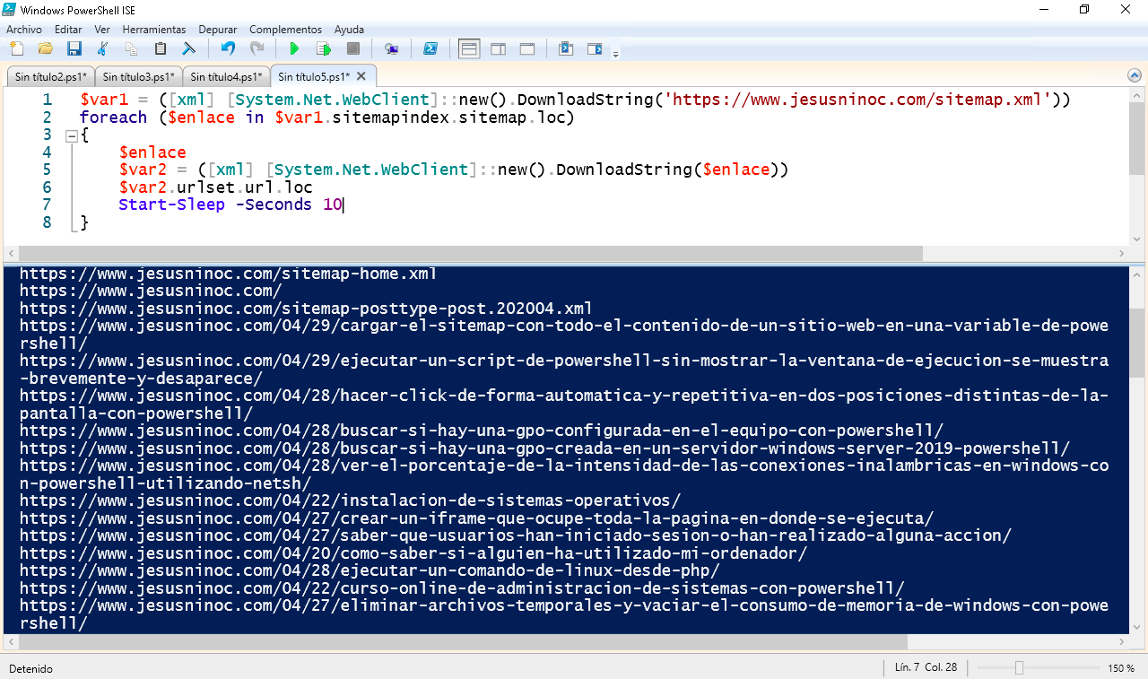1148x679 pixels.
Task: Stop execution with the Stop Operation button
Action: (x=354, y=49)
